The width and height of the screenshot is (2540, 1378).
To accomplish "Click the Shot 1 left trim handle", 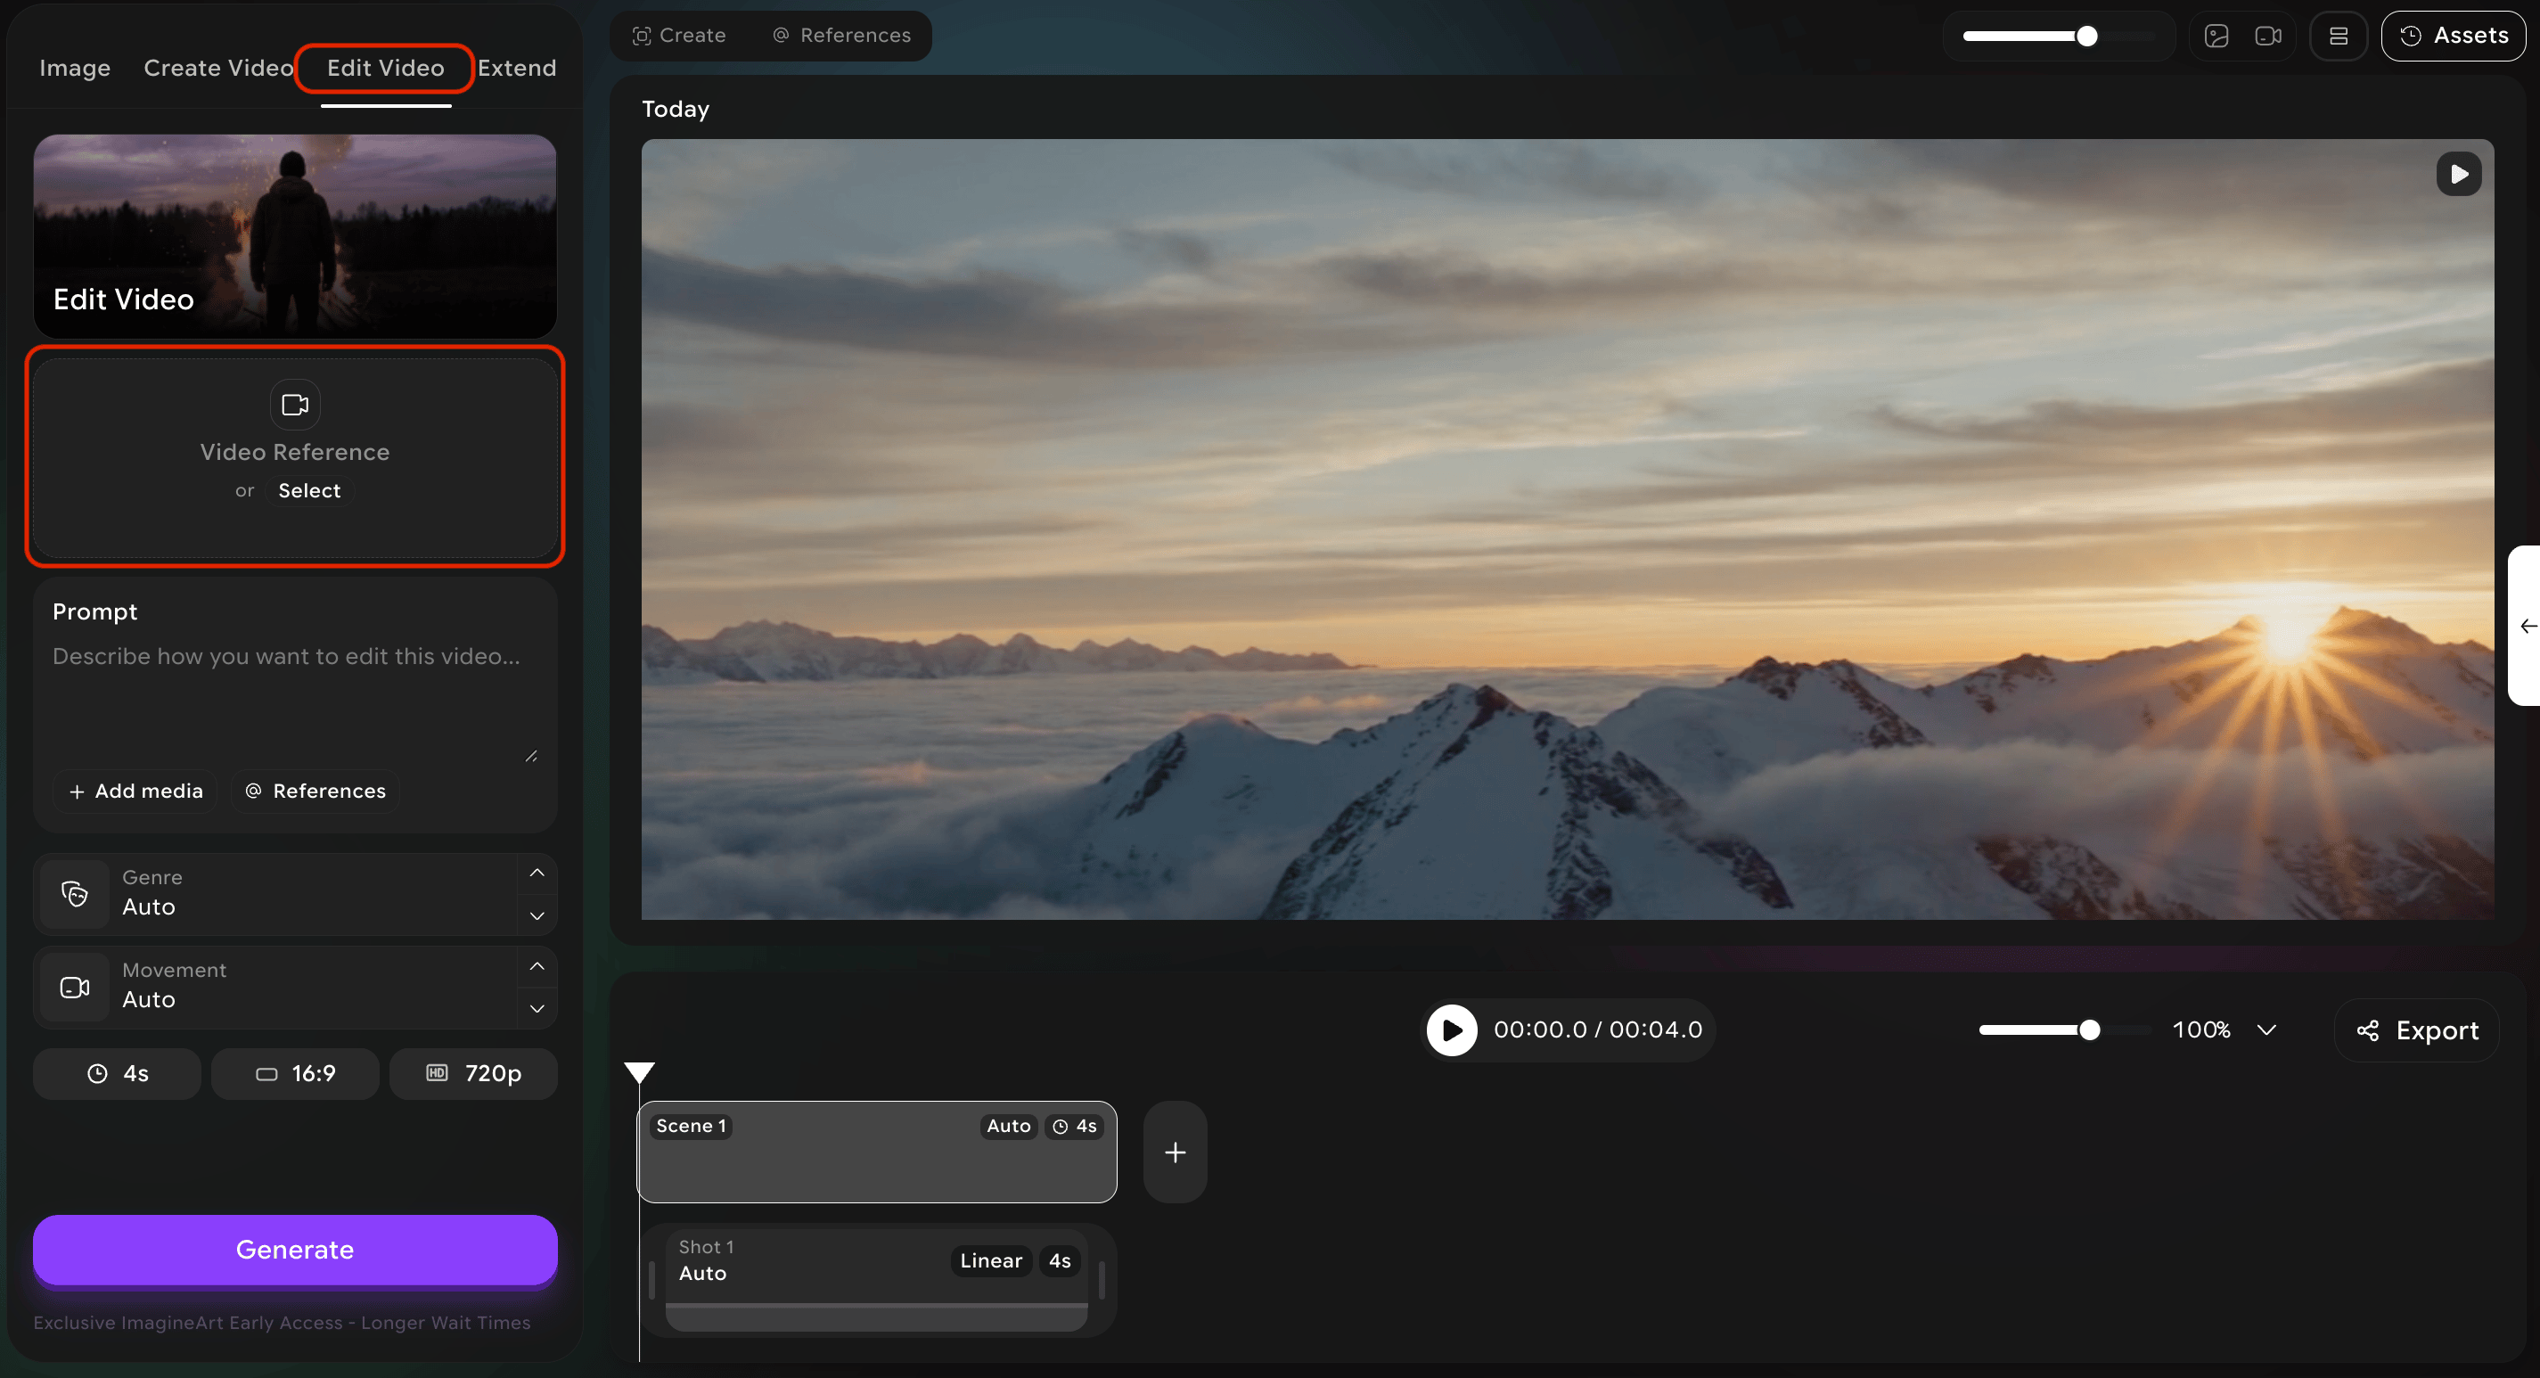I will pyautogui.click(x=651, y=1280).
